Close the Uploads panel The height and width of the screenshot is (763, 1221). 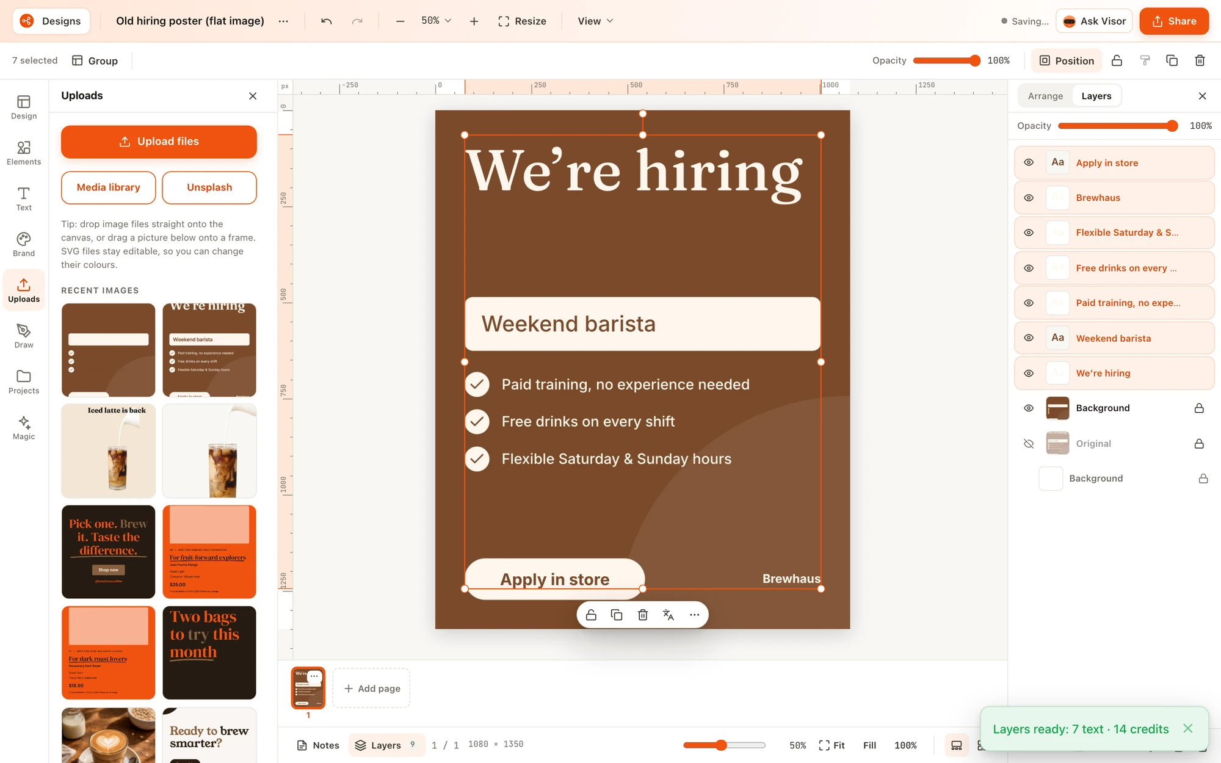(x=253, y=96)
